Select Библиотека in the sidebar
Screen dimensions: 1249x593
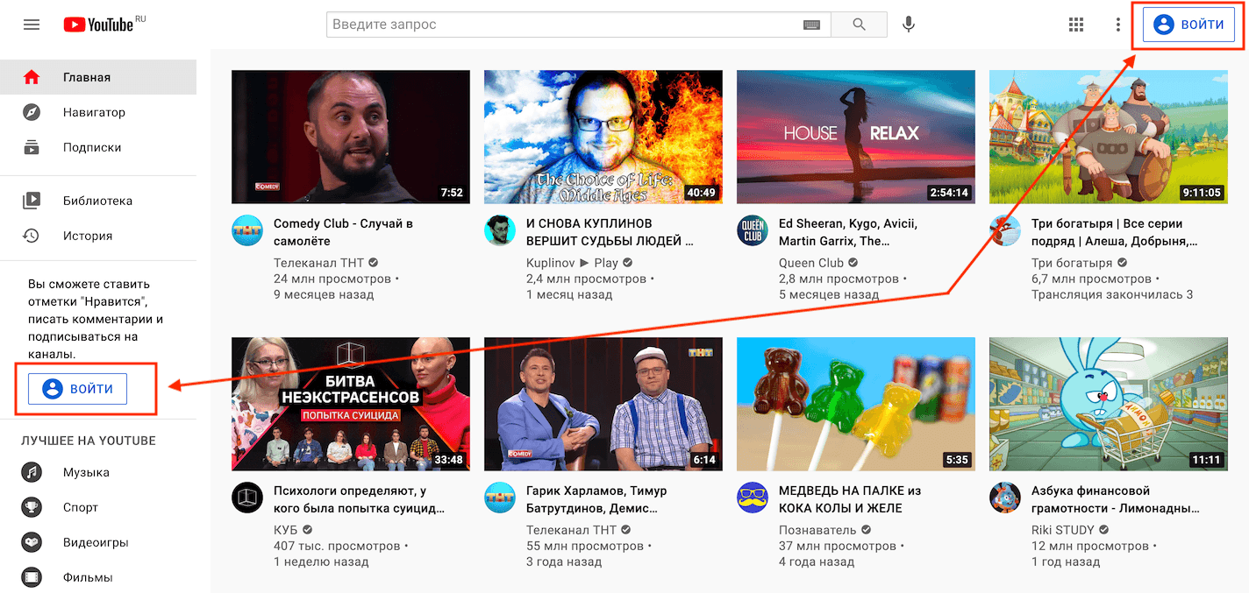pyautogui.click(x=98, y=201)
